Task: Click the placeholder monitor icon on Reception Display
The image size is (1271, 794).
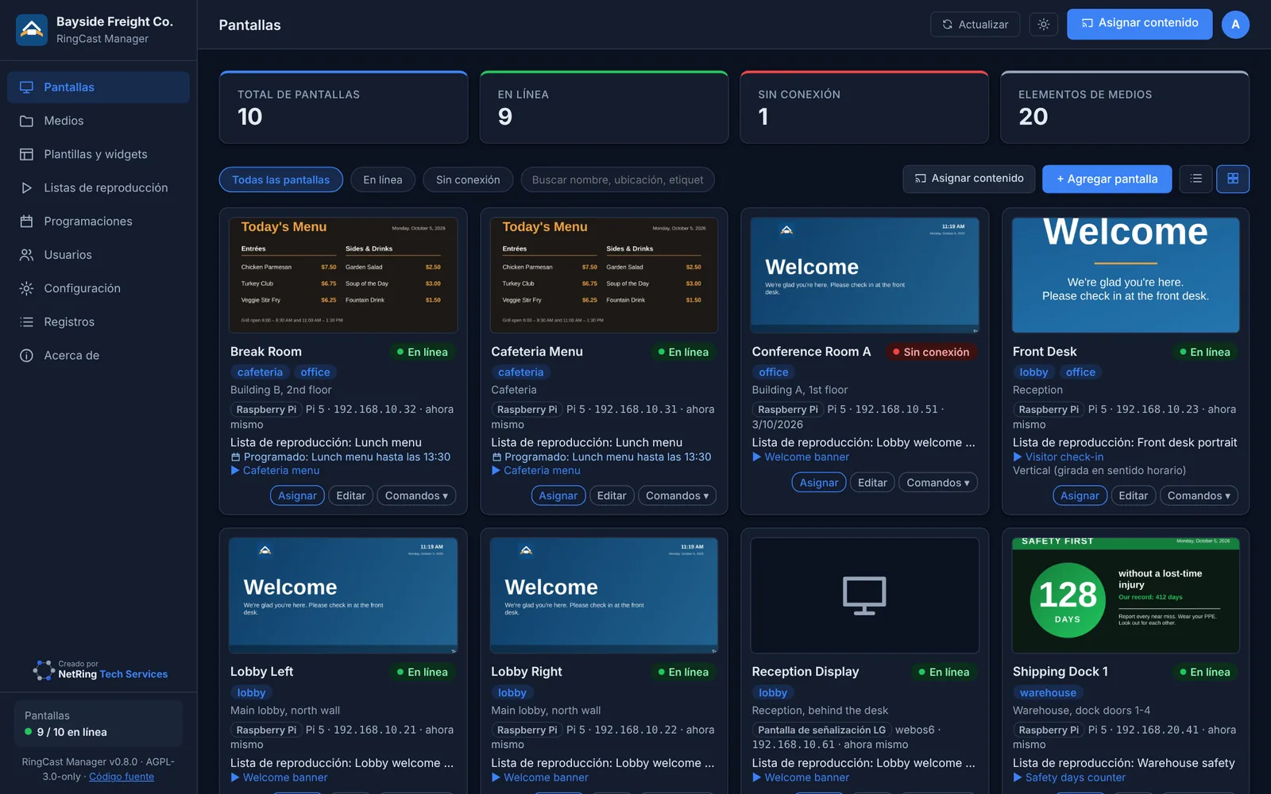Action: (x=864, y=595)
